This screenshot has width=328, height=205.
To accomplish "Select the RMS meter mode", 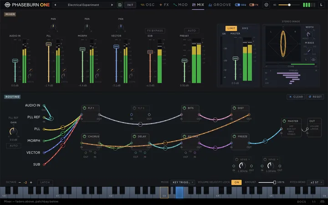I will pos(245,28).
